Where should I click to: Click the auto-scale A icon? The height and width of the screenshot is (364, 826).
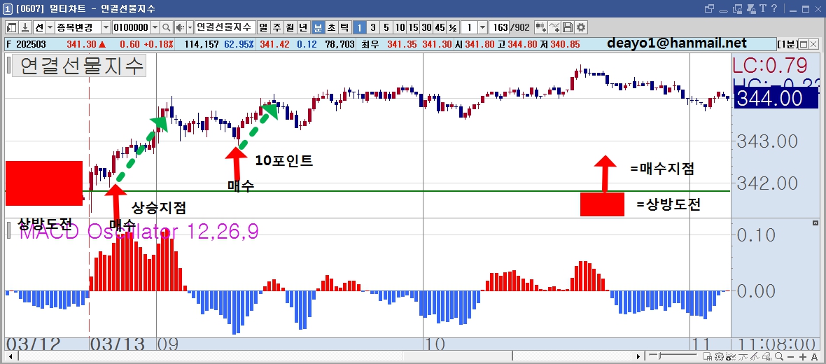[814, 356]
